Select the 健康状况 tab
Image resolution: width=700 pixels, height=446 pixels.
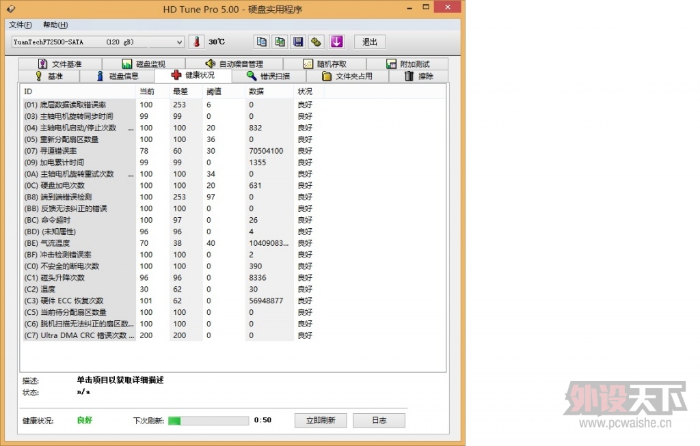click(193, 75)
